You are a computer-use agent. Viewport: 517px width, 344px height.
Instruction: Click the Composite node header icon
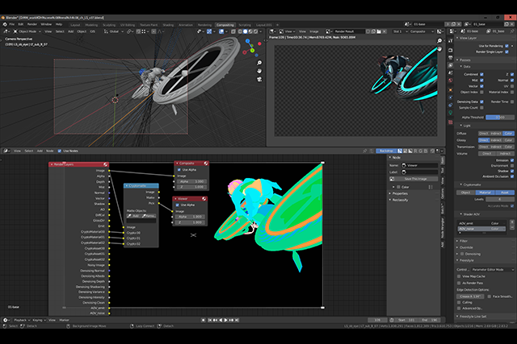pos(207,163)
